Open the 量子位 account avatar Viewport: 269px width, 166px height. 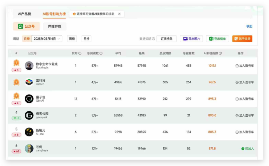(x=29, y=99)
